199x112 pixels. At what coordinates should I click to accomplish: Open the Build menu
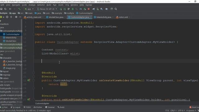point(49,5)
